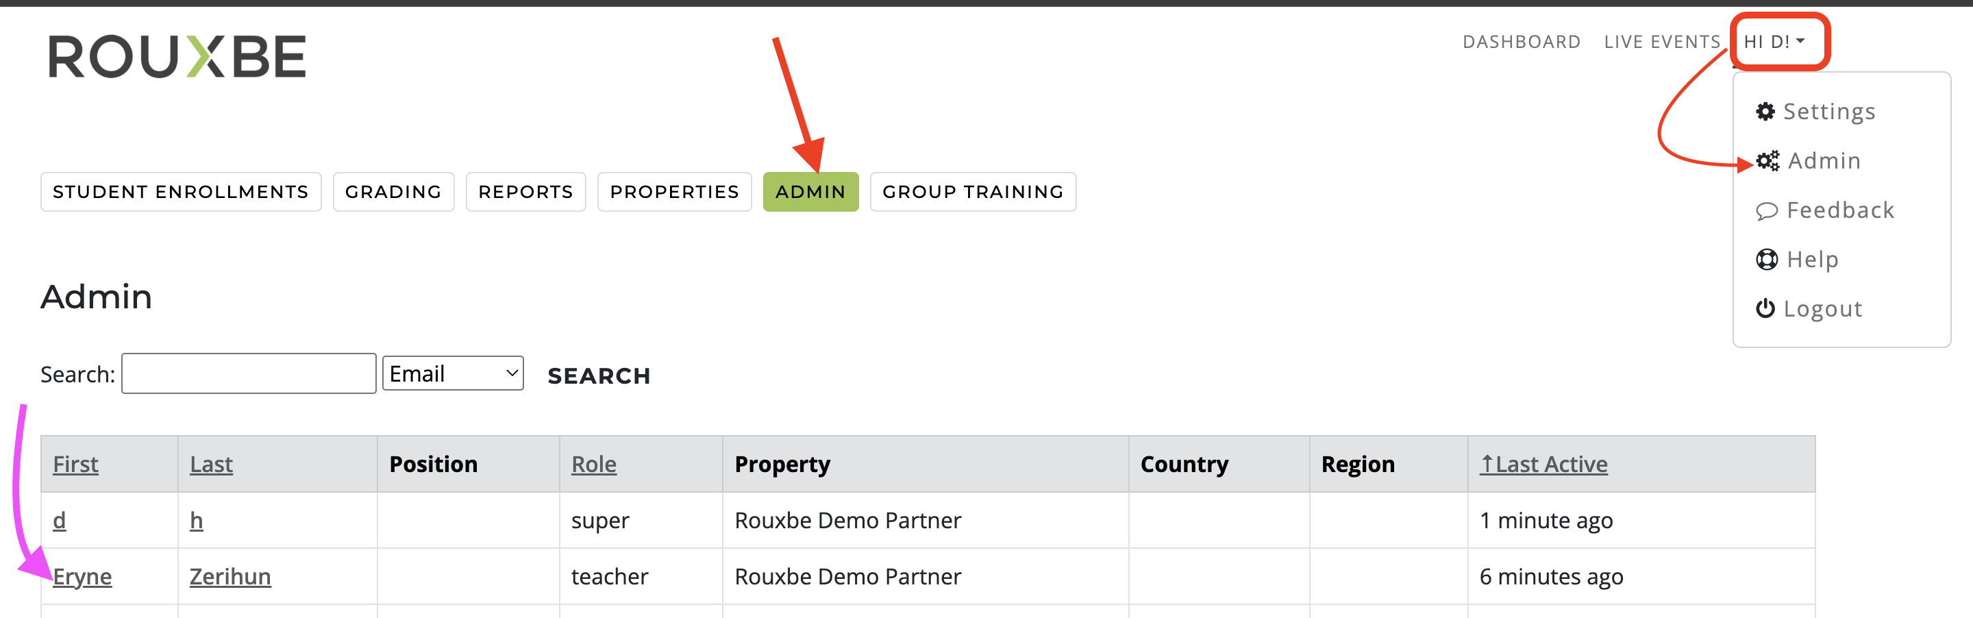Viewport: 1973px width, 618px height.
Task: Focus the Search text field
Action: tap(249, 373)
